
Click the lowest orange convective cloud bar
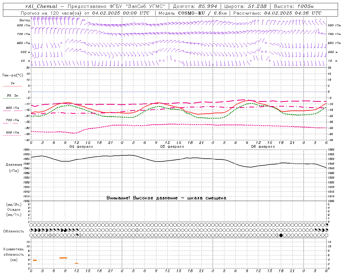tap(76, 263)
